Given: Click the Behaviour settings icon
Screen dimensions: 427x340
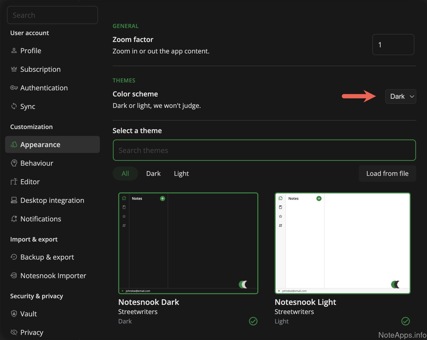Looking at the screenshot, I should click(14, 163).
